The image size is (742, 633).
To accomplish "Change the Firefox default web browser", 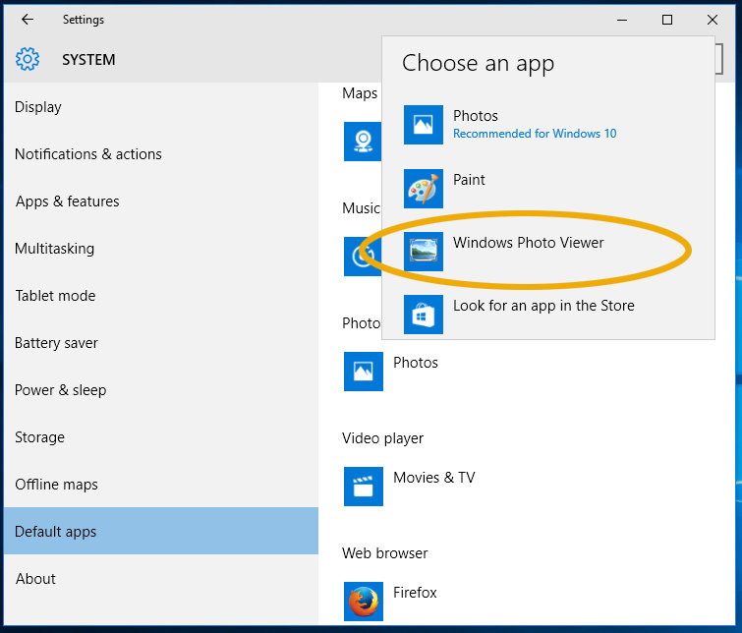I will (391, 602).
